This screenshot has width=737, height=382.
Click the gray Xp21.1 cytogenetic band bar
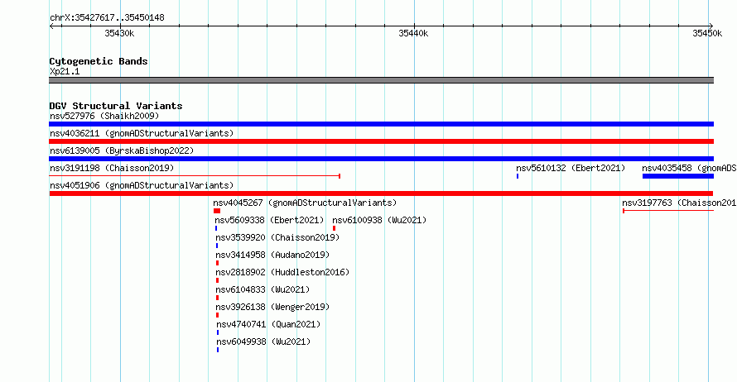[x=381, y=80]
